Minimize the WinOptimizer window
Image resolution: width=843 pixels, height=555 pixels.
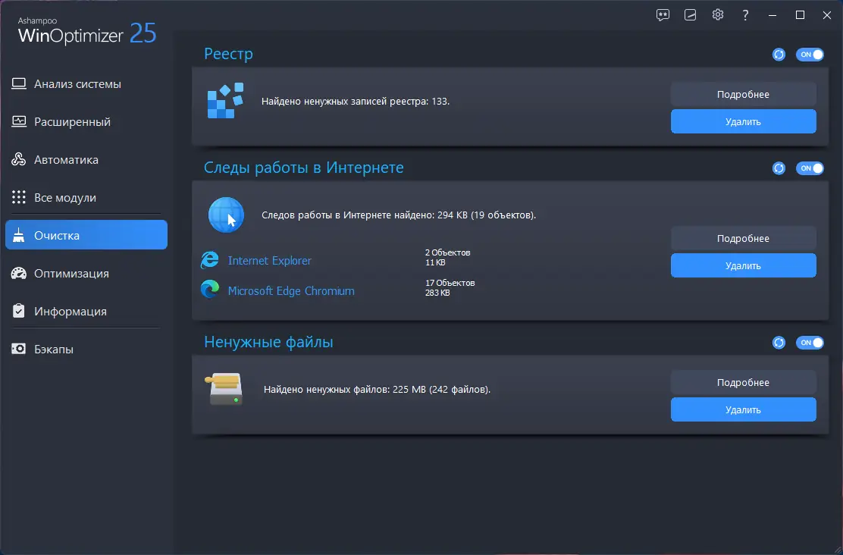772,15
